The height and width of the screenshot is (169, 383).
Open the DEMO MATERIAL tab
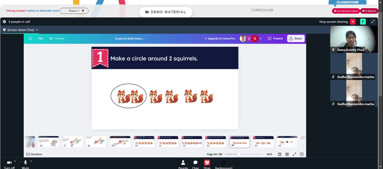[165, 12]
